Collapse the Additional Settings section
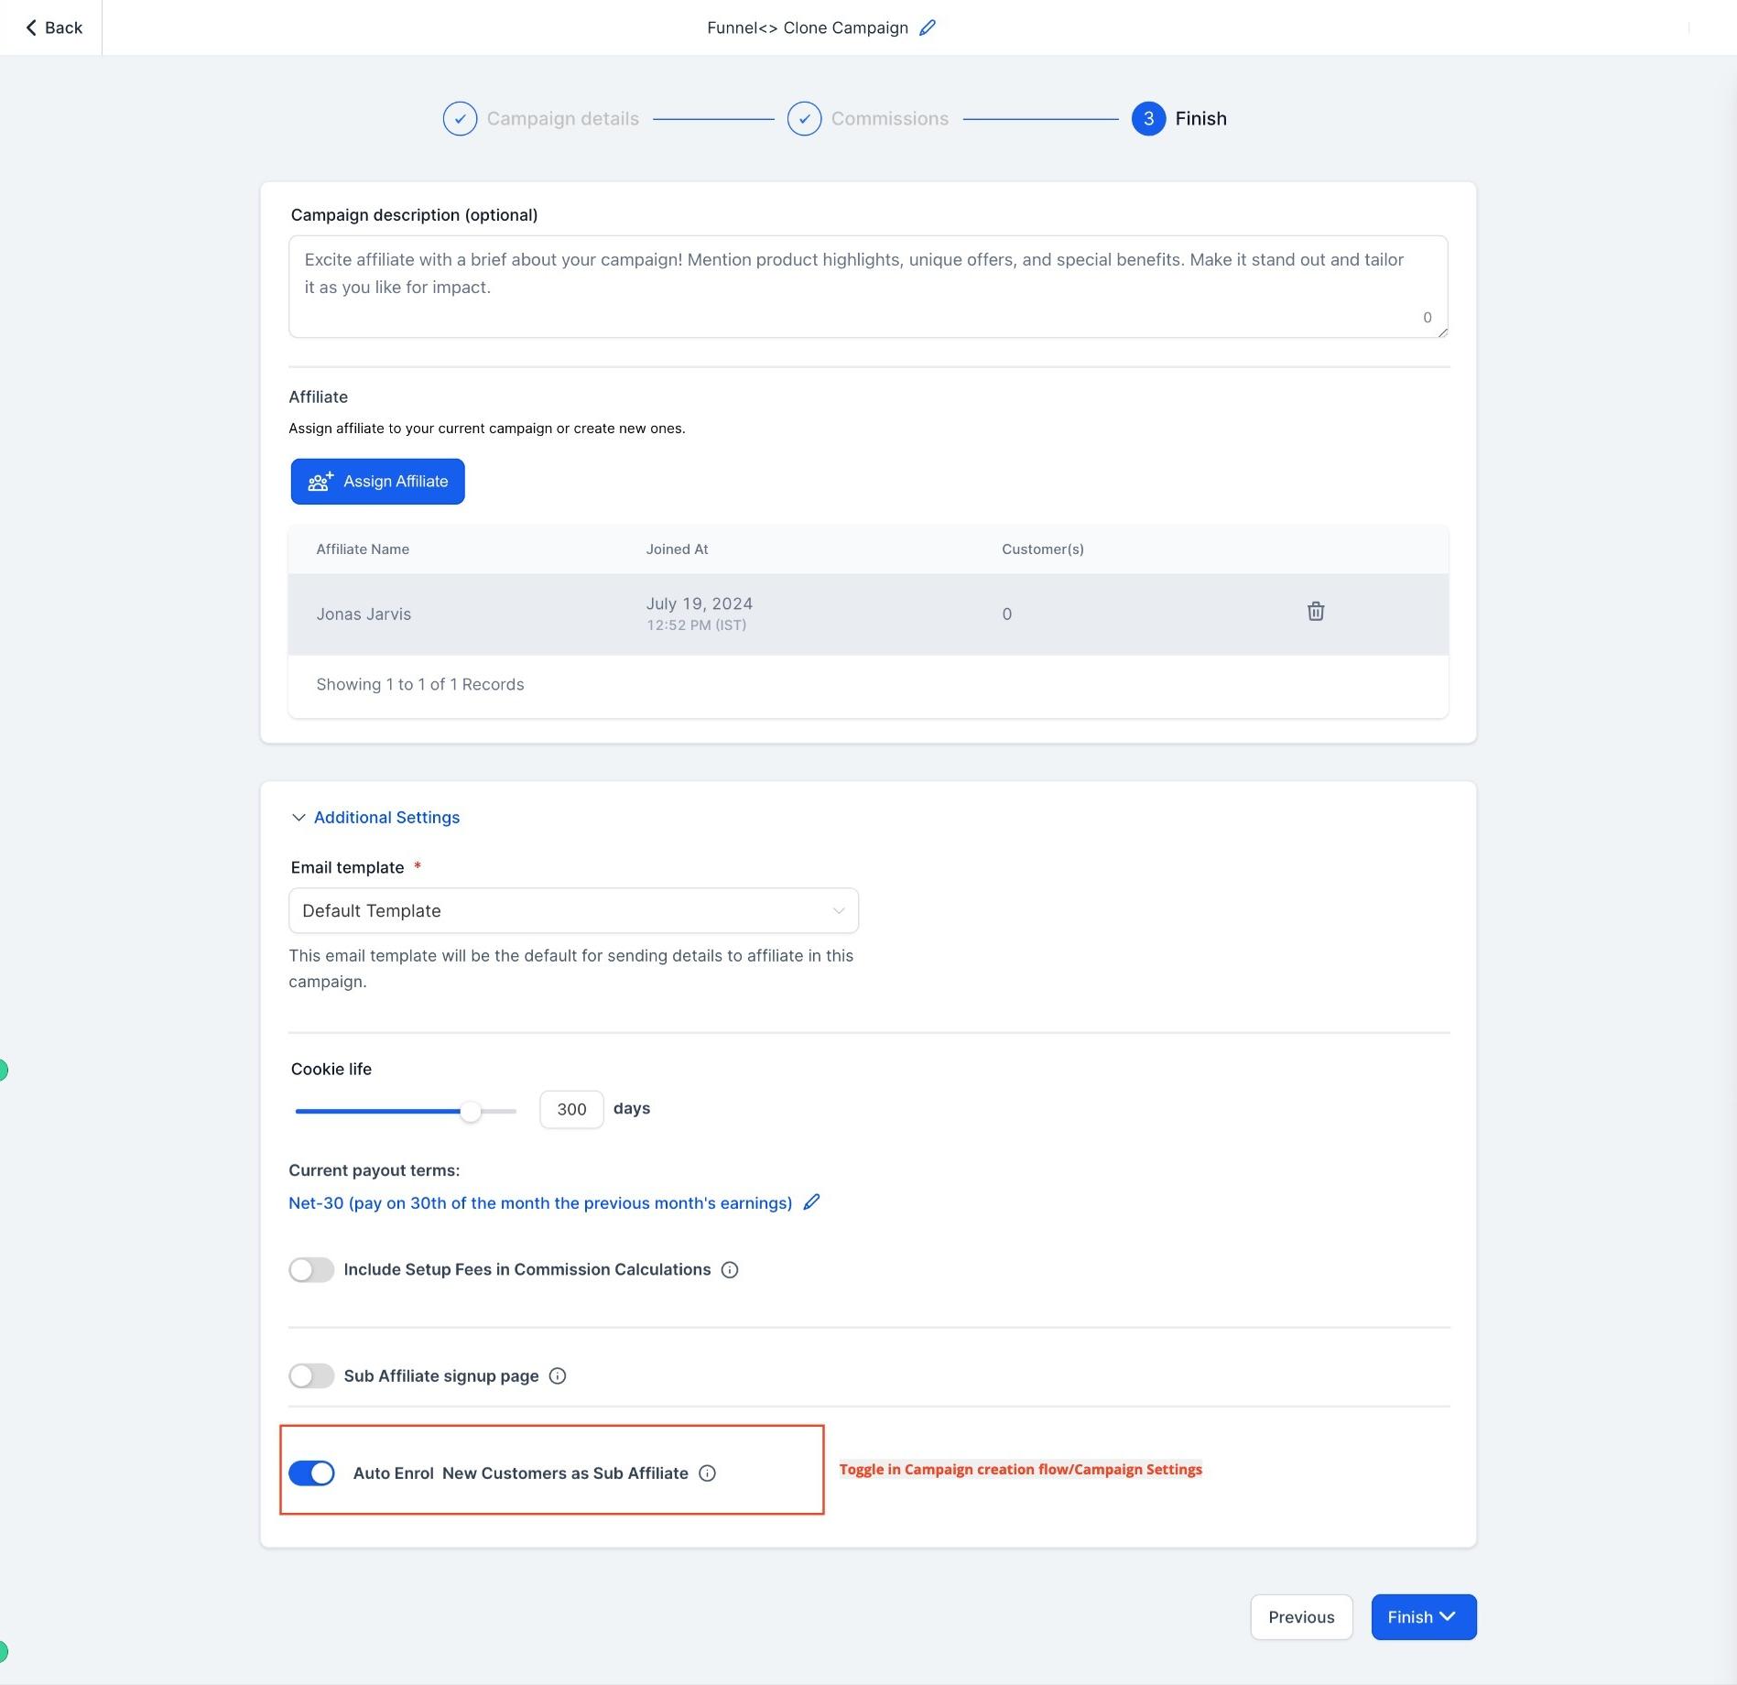 pyautogui.click(x=375, y=817)
